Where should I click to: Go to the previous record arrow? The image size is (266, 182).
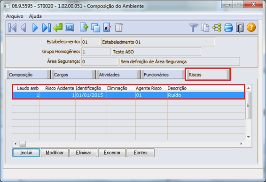[23, 28]
